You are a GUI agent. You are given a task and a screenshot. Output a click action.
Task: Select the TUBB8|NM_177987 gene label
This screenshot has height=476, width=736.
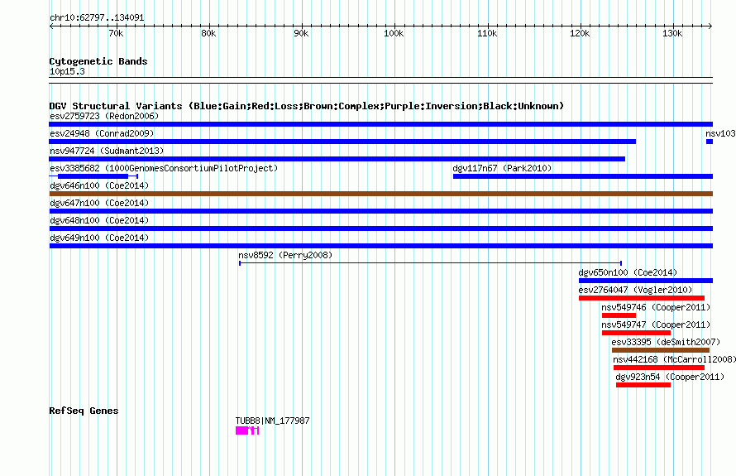point(273,421)
